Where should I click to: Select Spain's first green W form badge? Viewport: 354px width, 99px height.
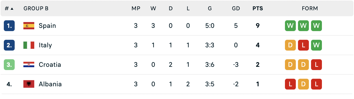tap(290, 26)
